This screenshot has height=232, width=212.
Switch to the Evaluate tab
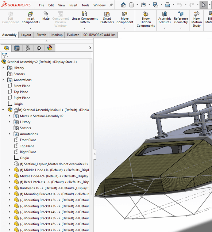tap(73, 35)
